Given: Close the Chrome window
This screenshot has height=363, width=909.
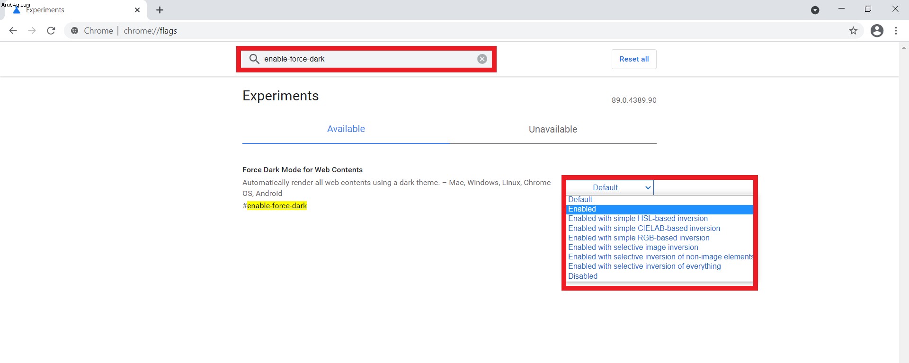Looking at the screenshot, I should click(x=895, y=9).
